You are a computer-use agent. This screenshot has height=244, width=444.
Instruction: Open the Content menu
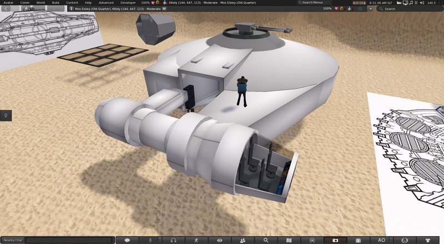coord(72,3)
